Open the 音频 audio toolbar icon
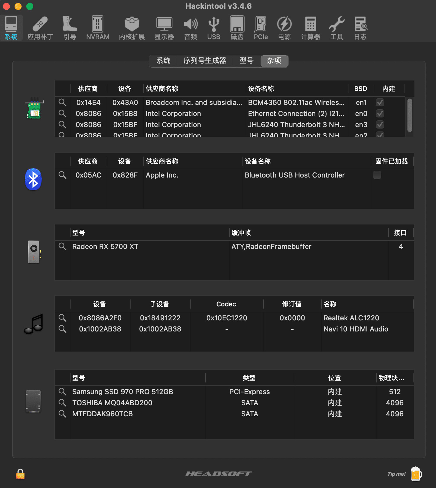436x488 pixels. (191, 28)
